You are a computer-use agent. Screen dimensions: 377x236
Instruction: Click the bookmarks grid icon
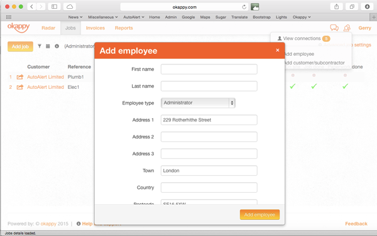click(x=9, y=17)
